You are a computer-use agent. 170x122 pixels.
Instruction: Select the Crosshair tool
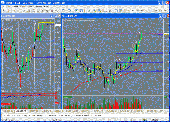(9, 11)
